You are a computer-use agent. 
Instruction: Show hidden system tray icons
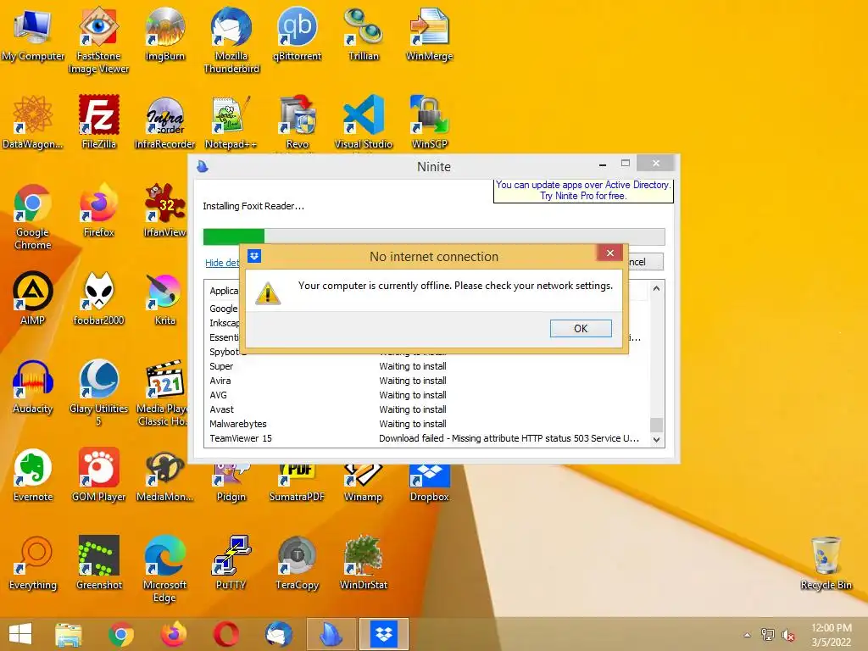[x=748, y=635]
